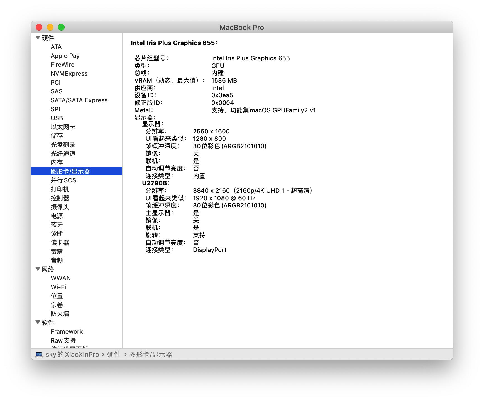Select the U2790B display heading text
The height and width of the screenshot is (401, 484).
click(x=156, y=183)
